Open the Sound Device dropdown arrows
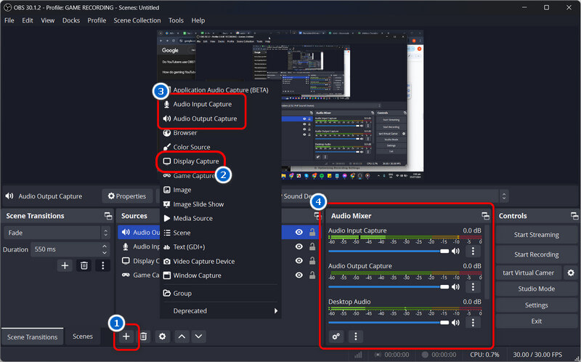The image size is (581, 362). pyautogui.click(x=503, y=196)
